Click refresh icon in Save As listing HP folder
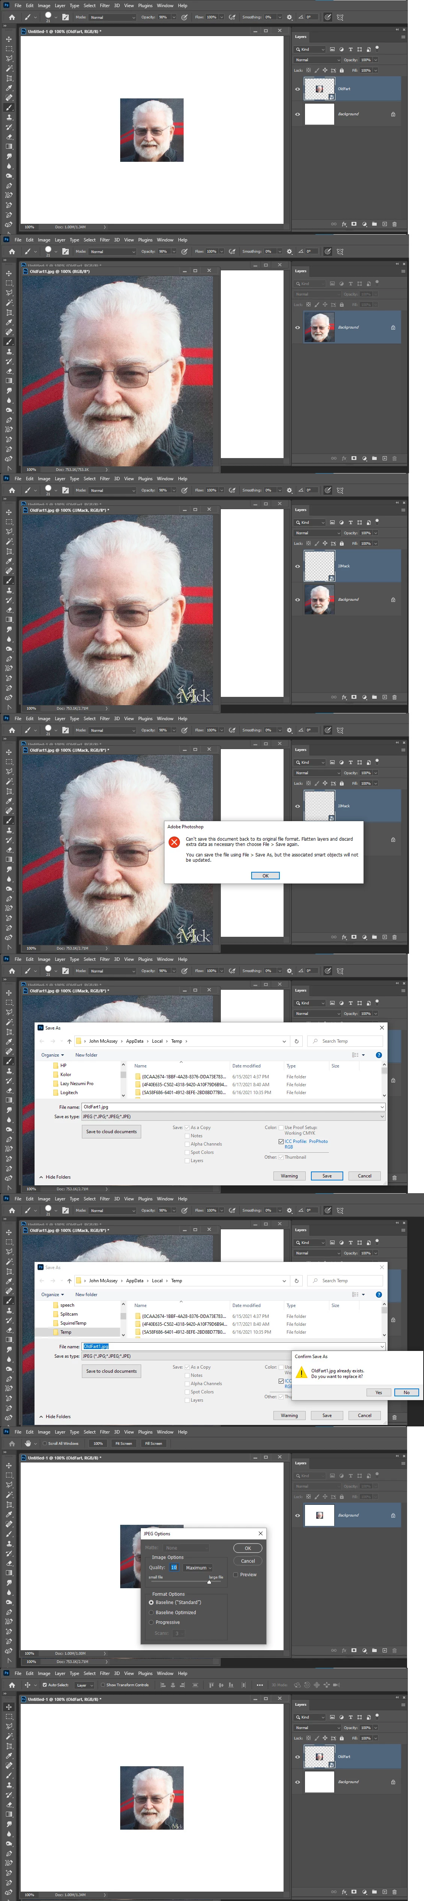The image size is (424, 1901). pyautogui.click(x=296, y=1041)
